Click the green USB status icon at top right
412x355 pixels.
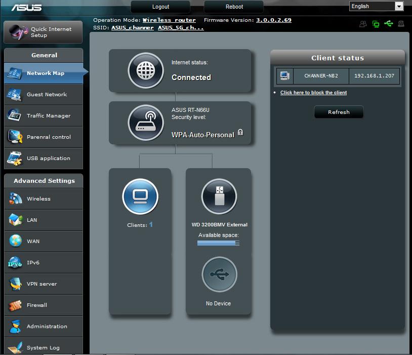(389, 24)
